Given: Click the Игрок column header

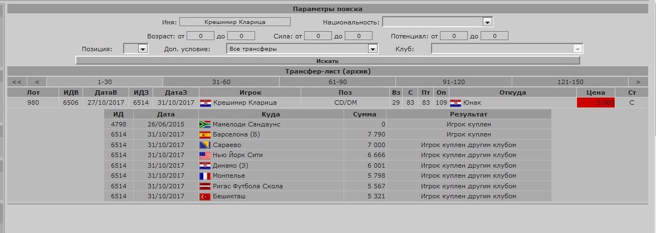Looking at the screenshot, I should point(250,93).
